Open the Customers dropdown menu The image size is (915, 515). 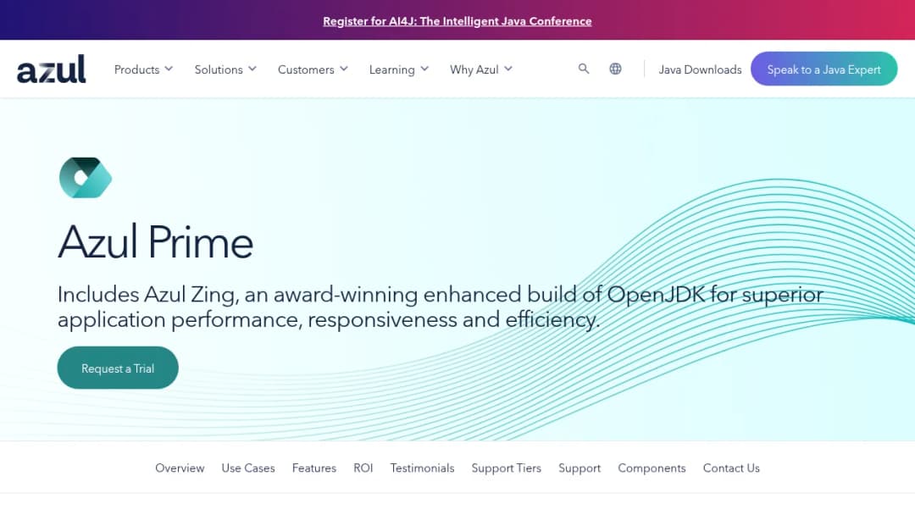[x=313, y=69]
